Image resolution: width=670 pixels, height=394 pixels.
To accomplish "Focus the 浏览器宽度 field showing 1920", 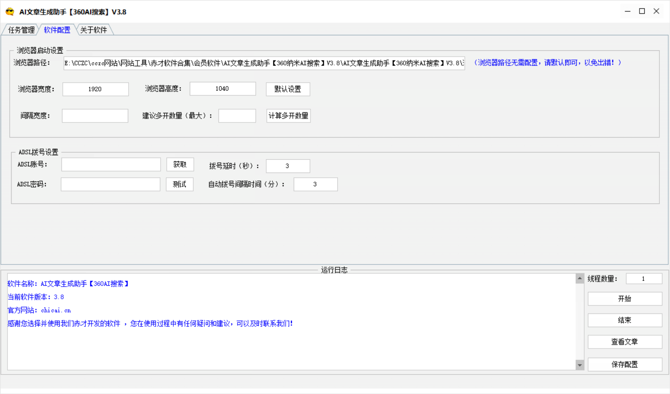I will pyautogui.click(x=95, y=89).
